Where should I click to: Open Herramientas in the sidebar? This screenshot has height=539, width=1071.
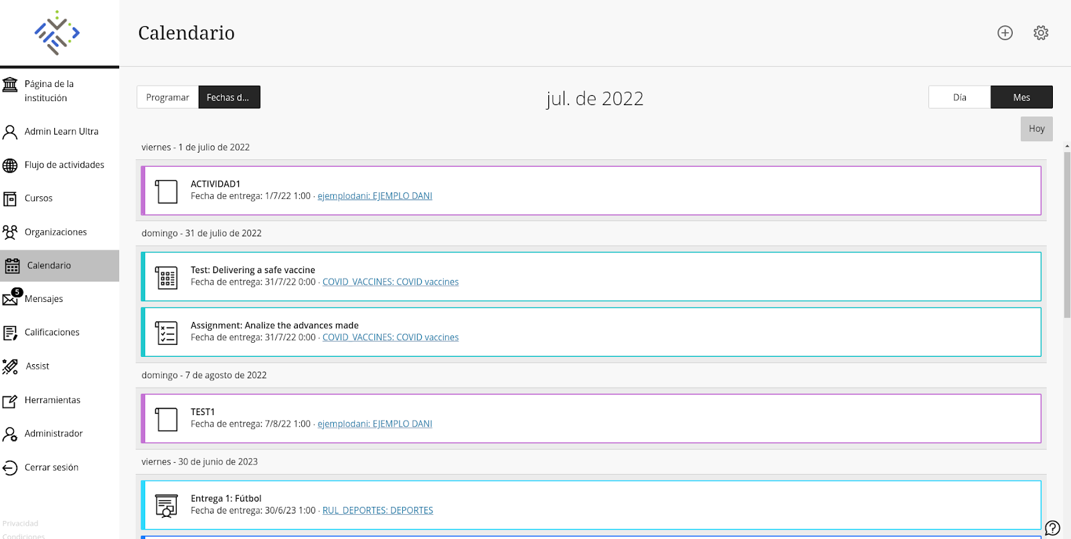(x=60, y=400)
